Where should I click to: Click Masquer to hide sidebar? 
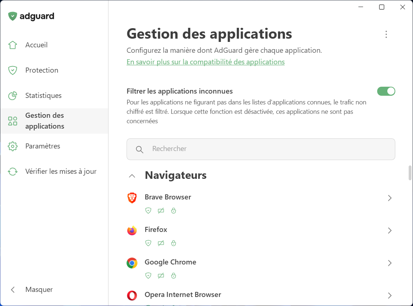(x=39, y=290)
